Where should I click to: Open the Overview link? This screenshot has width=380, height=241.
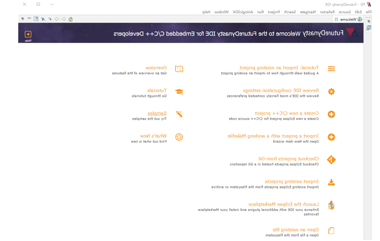[156, 68]
